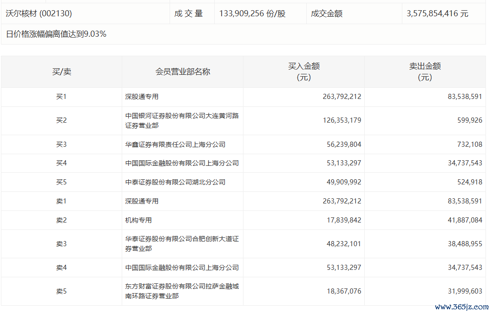Click the 买/卖 column header
The height and width of the screenshot is (314, 492).
click(61, 72)
